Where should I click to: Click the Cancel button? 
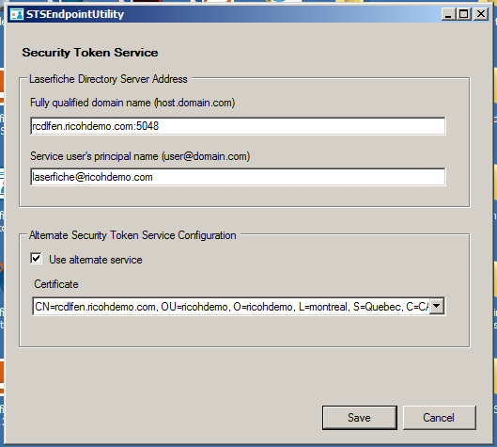click(x=439, y=418)
